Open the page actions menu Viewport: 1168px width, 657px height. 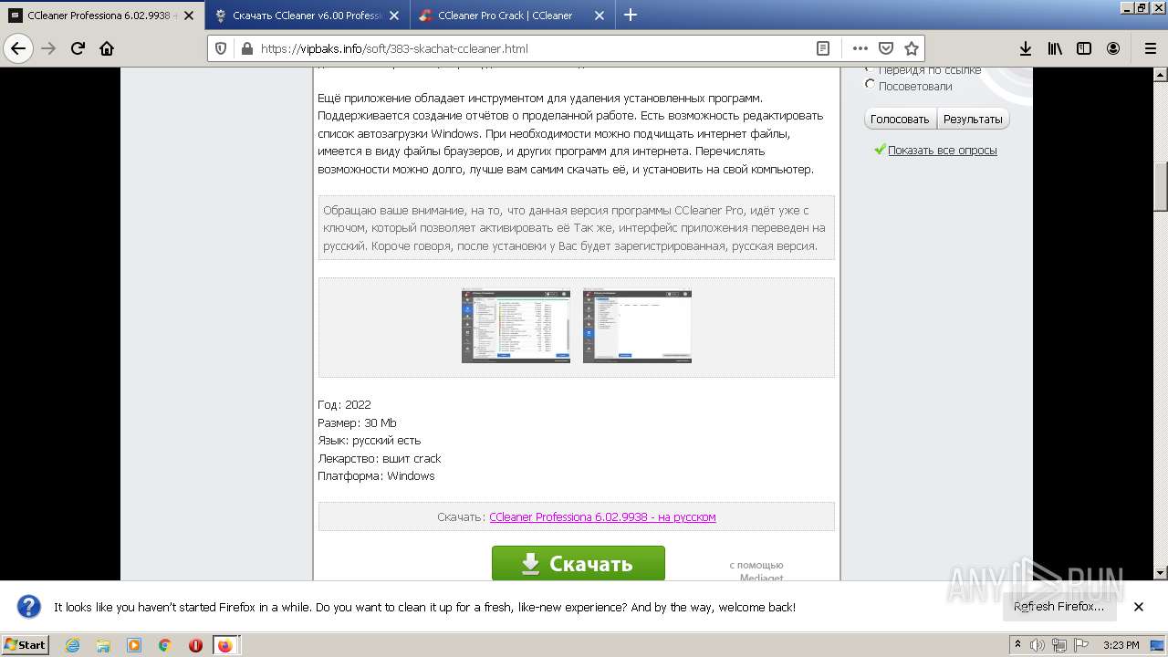pyautogui.click(x=860, y=48)
